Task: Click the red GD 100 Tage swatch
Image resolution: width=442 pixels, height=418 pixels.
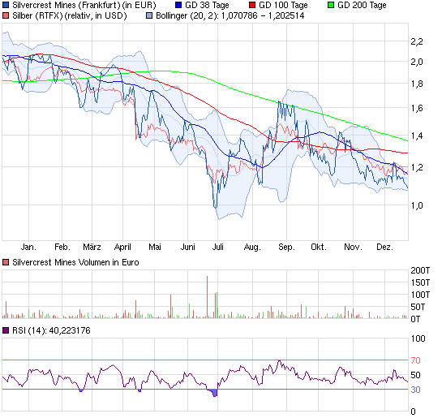Action: click(x=252, y=5)
